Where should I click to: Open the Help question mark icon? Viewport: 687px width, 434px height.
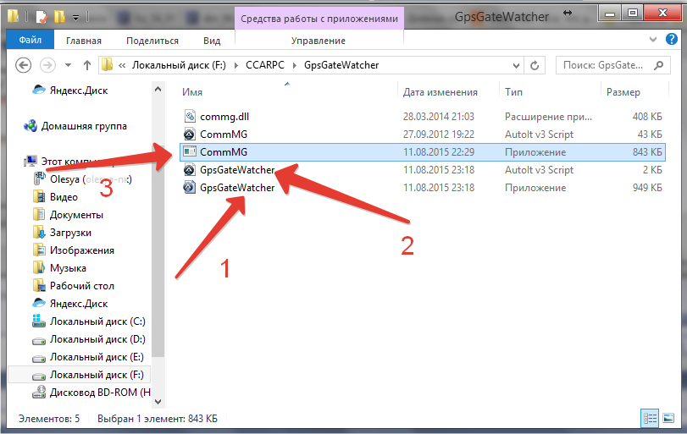[671, 39]
